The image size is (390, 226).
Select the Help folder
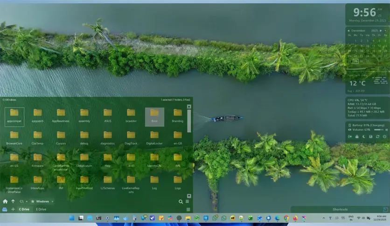108,161
